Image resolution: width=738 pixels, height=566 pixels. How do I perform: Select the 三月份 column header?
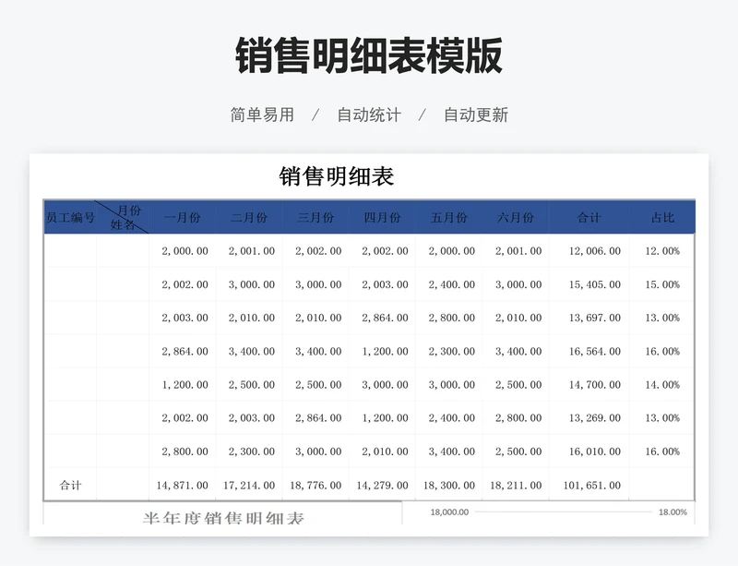point(315,217)
